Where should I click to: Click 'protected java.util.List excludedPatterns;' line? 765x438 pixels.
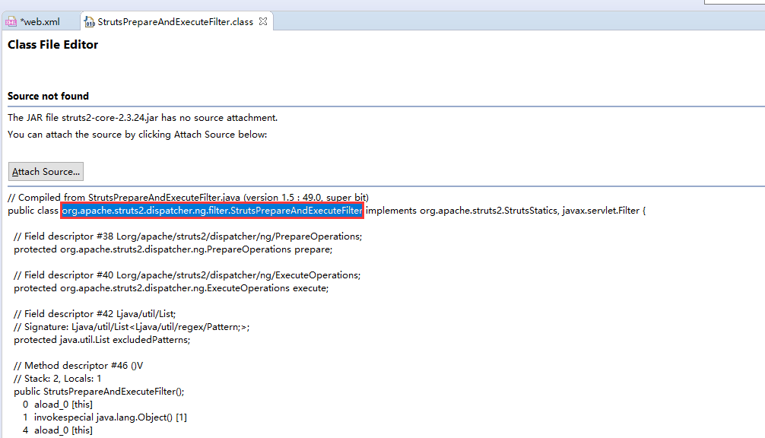pos(101,340)
